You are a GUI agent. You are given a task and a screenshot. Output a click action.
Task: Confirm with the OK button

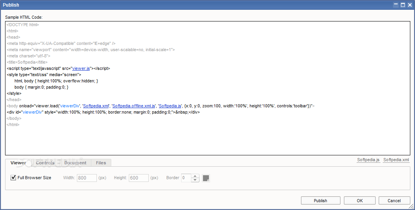pyautogui.click(x=360, y=201)
